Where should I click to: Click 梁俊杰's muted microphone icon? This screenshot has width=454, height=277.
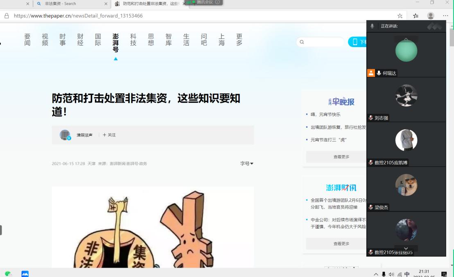coord(371,207)
